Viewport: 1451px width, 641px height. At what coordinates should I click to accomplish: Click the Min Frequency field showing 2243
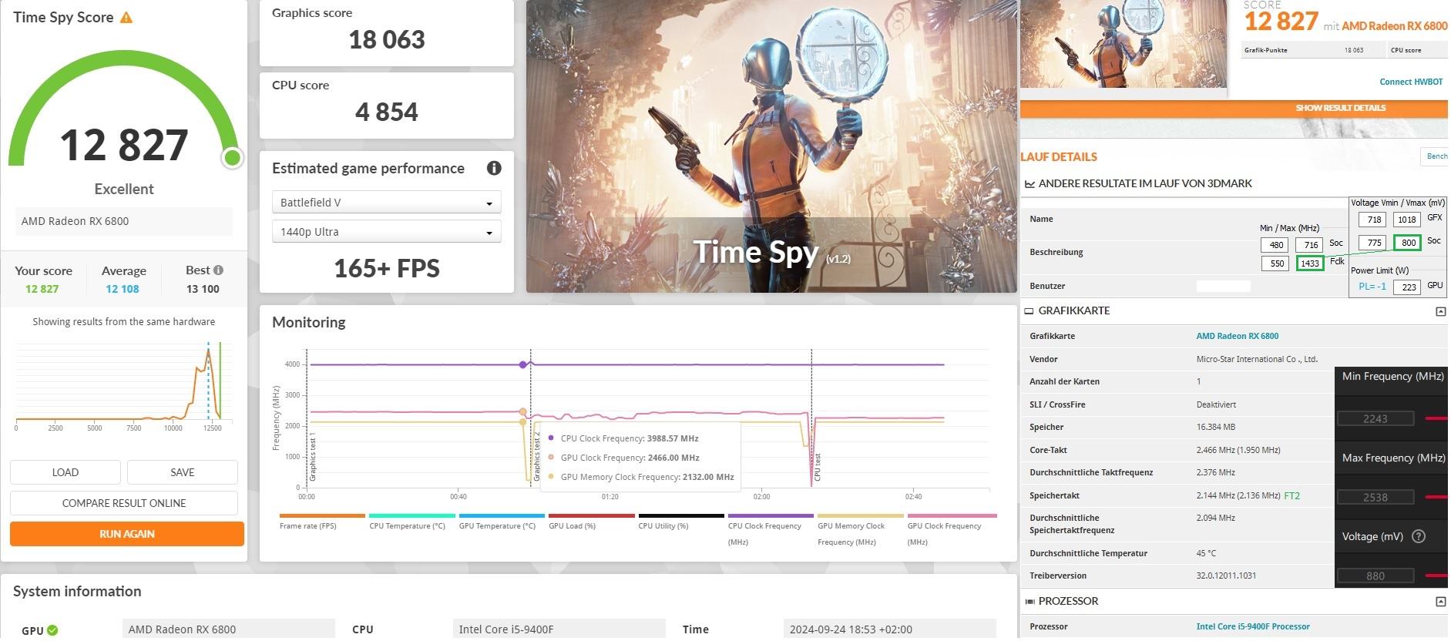pos(1375,418)
